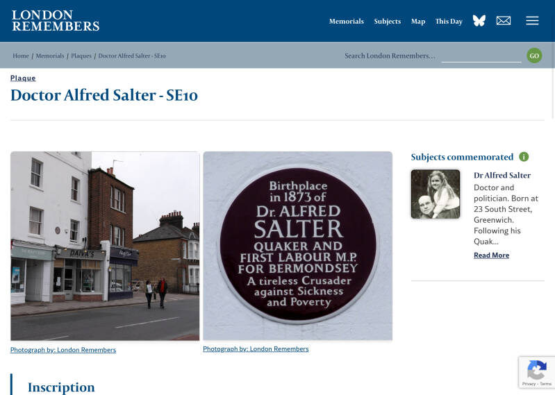Click Dr Alfred Salter portrait thumbnail
The width and height of the screenshot is (555, 395).
pos(436,194)
